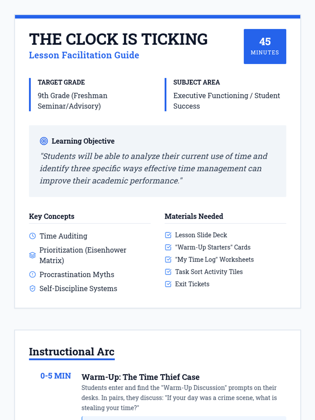Check the "Warm-Up Starters" Cards checkbox

[168, 247]
